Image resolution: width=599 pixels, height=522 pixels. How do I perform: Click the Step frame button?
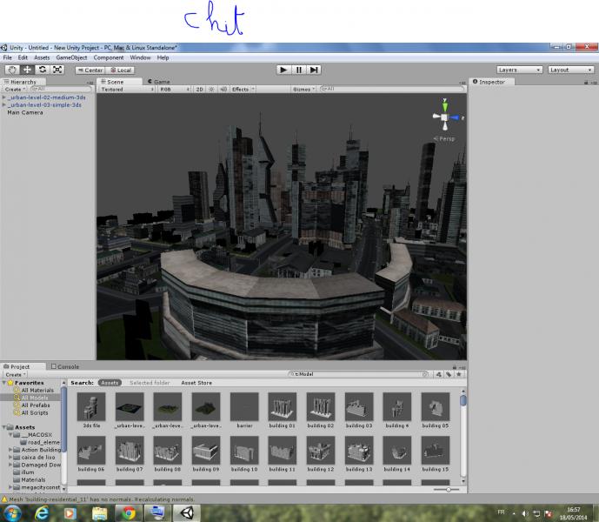tap(314, 70)
